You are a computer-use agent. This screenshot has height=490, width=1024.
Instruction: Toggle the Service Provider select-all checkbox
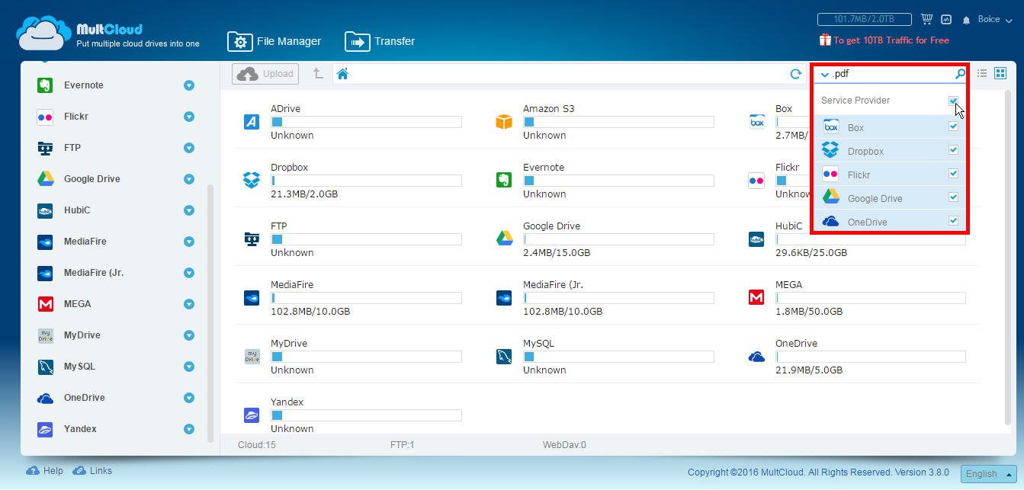pyautogui.click(x=953, y=101)
